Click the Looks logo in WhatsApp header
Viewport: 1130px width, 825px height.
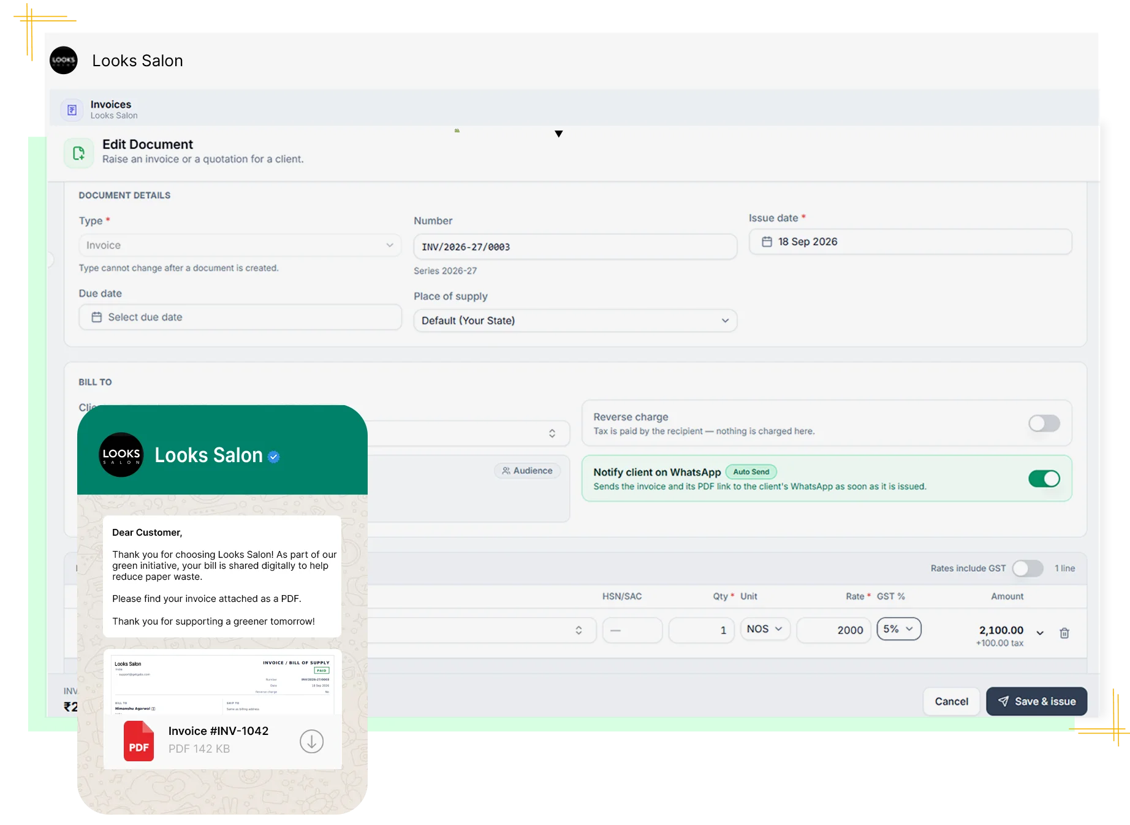click(x=121, y=455)
